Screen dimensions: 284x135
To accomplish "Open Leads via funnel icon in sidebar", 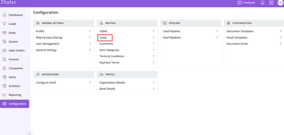I will click(4, 24).
